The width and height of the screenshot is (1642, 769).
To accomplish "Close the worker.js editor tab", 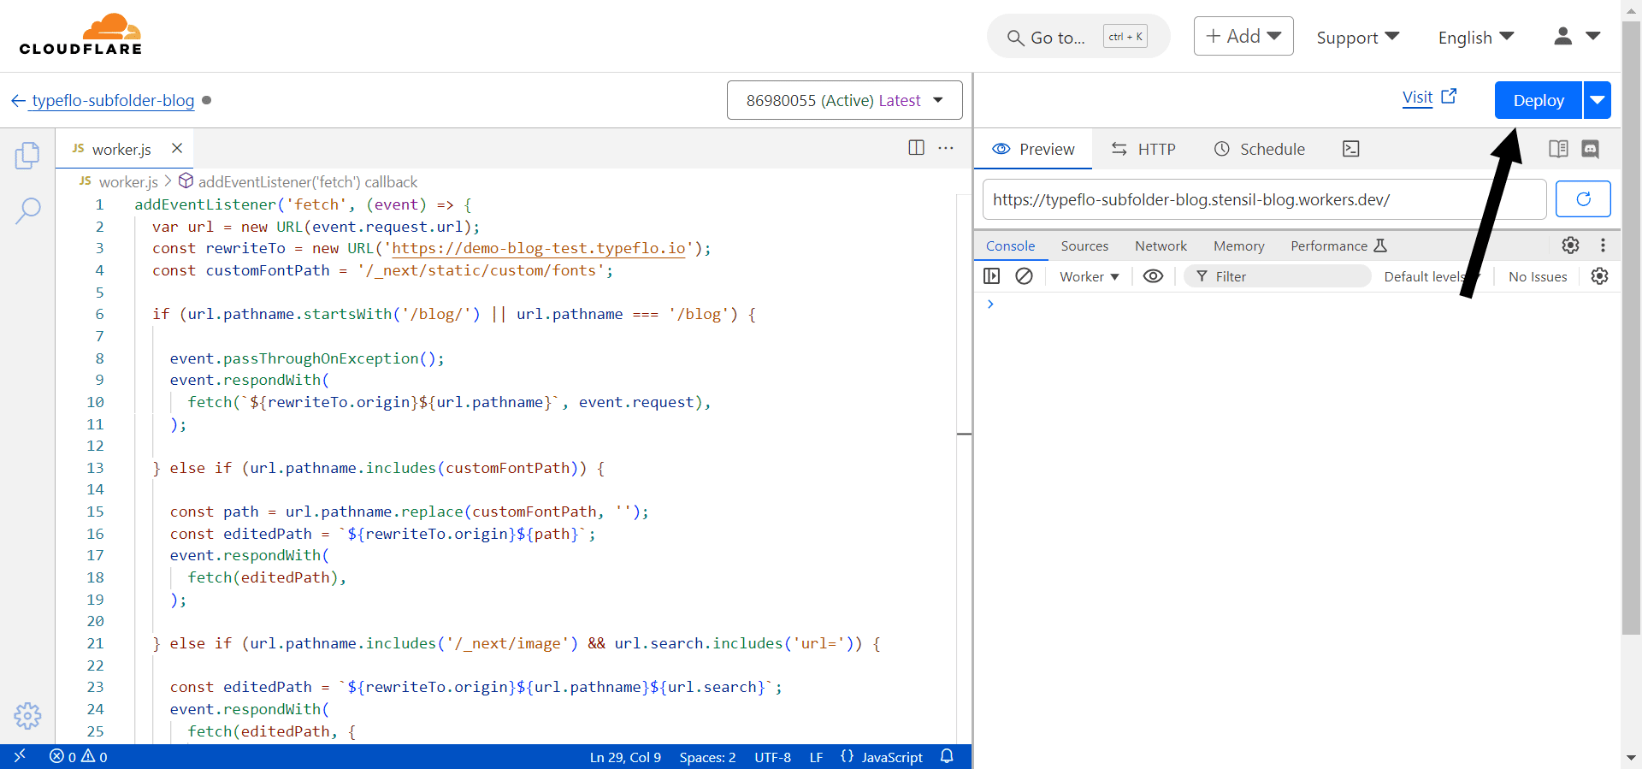I will (x=177, y=148).
